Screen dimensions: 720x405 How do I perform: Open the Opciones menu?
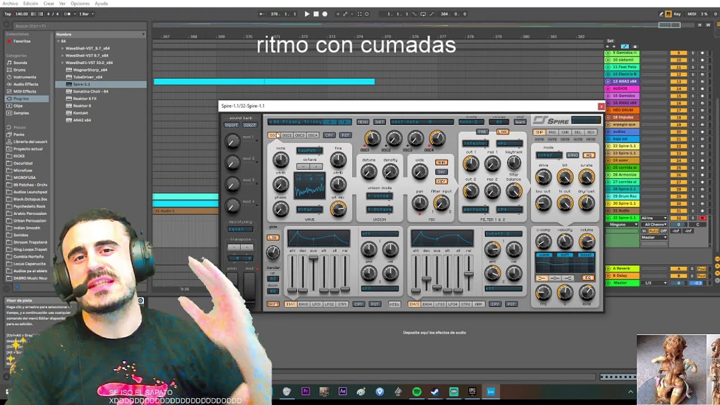pos(80,3)
